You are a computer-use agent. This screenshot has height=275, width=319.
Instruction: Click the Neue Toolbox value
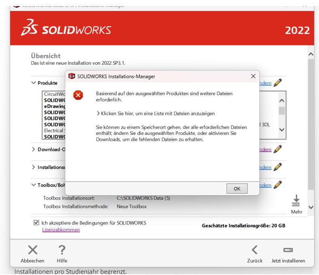(x=132, y=207)
